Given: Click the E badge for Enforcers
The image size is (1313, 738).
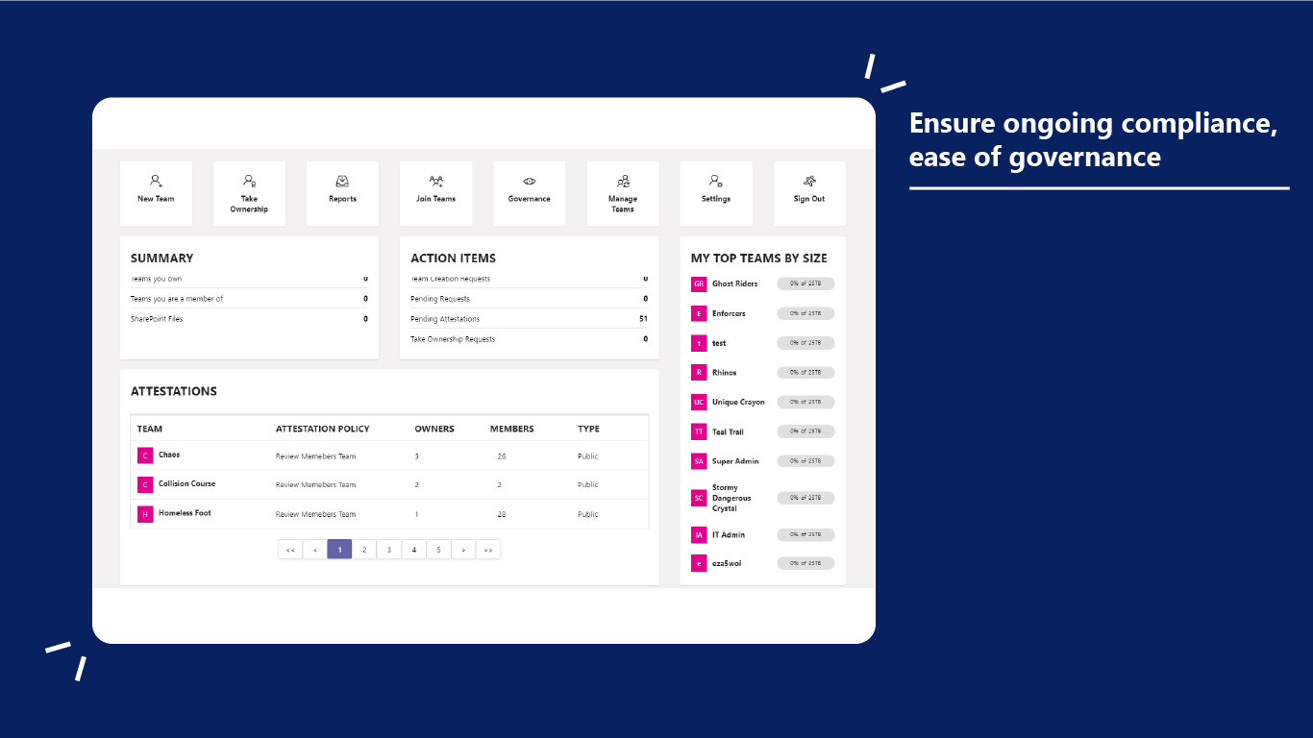Looking at the screenshot, I should click(699, 313).
